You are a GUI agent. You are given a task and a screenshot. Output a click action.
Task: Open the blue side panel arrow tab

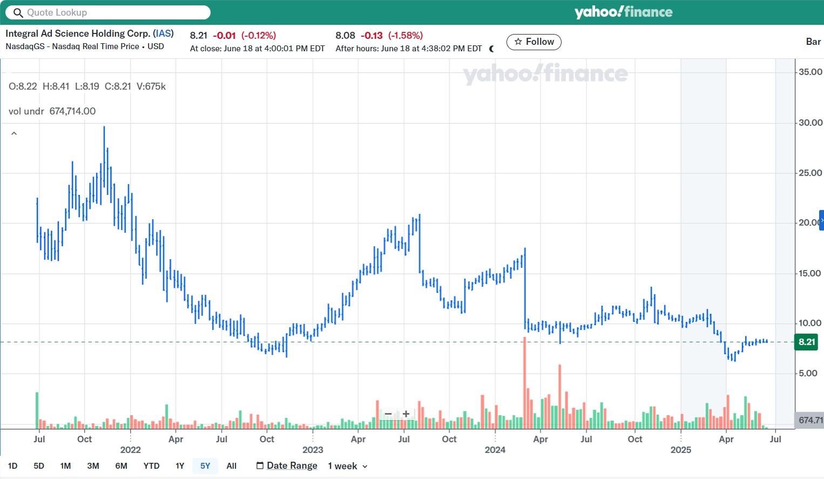tap(821, 220)
